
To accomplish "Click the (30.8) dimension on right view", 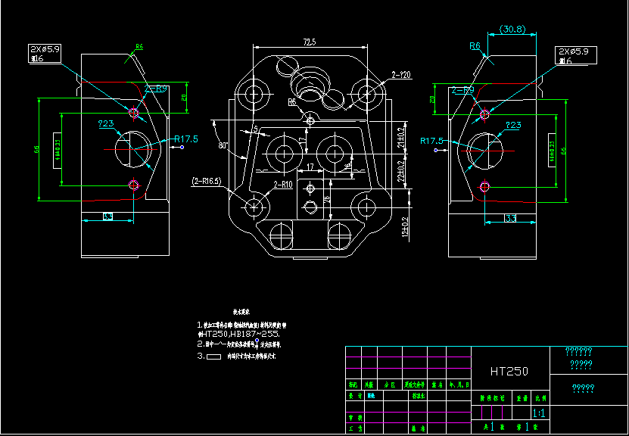I will (512, 30).
